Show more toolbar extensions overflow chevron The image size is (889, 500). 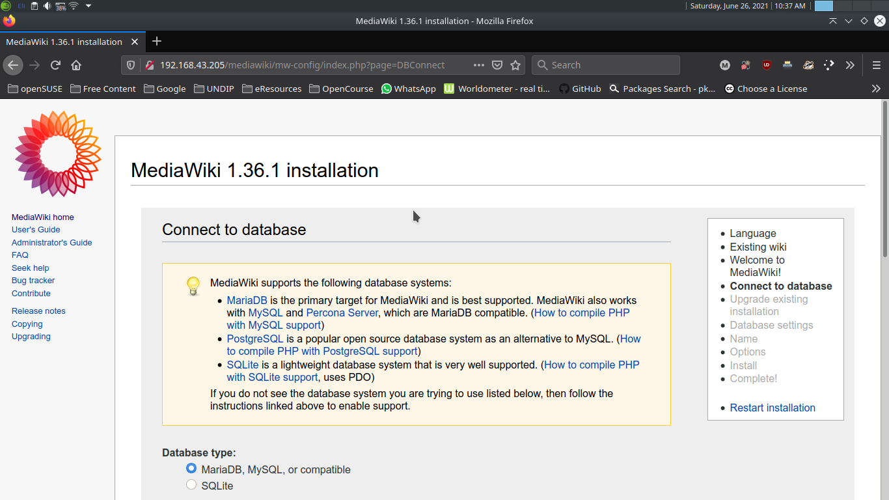coord(850,65)
